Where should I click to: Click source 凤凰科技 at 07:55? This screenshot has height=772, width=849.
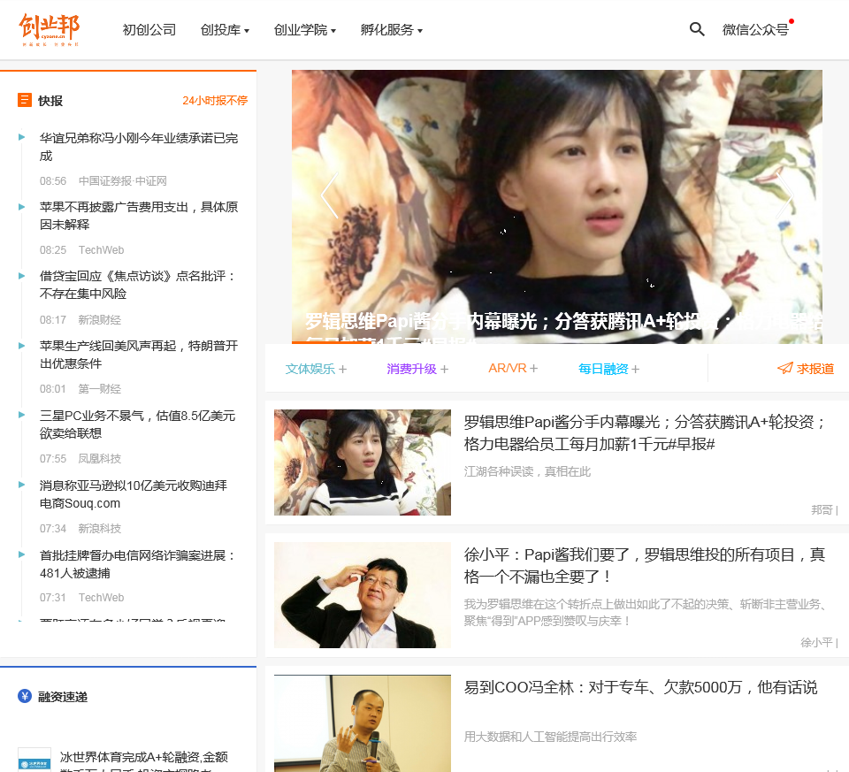(x=100, y=459)
